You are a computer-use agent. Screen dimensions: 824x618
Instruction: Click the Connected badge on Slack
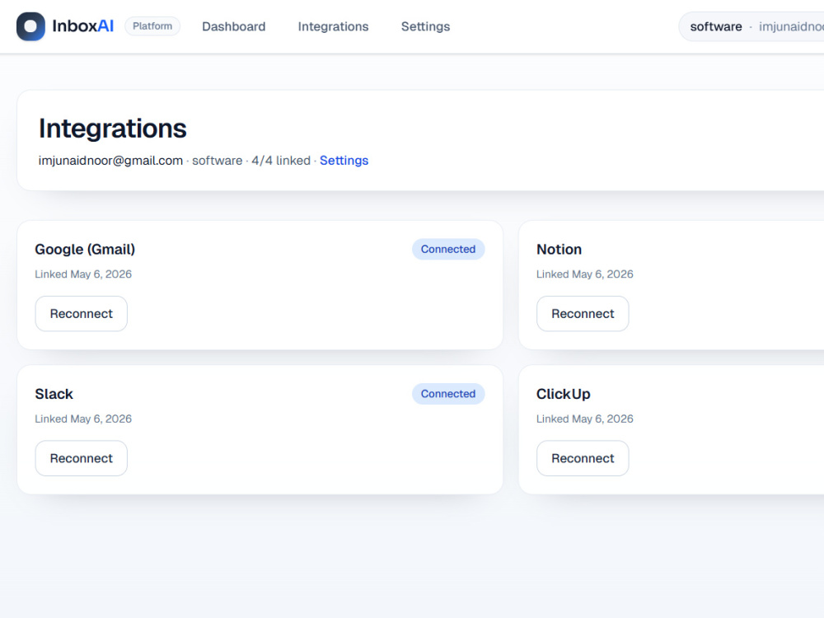pyautogui.click(x=448, y=394)
